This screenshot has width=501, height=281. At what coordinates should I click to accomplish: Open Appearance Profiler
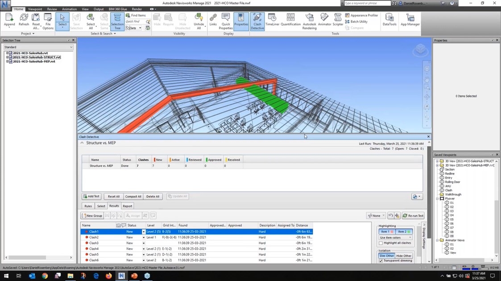click(361, 15)
